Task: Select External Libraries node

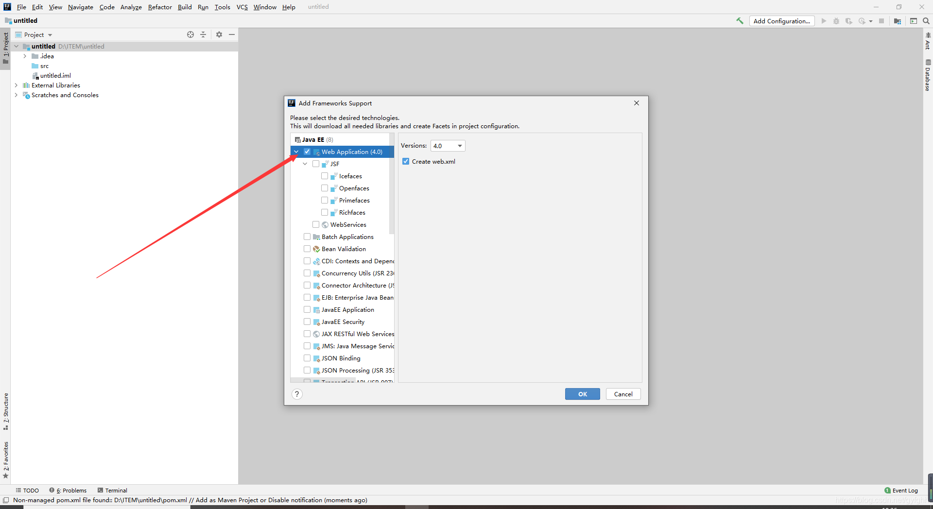Action: [56, 85]
